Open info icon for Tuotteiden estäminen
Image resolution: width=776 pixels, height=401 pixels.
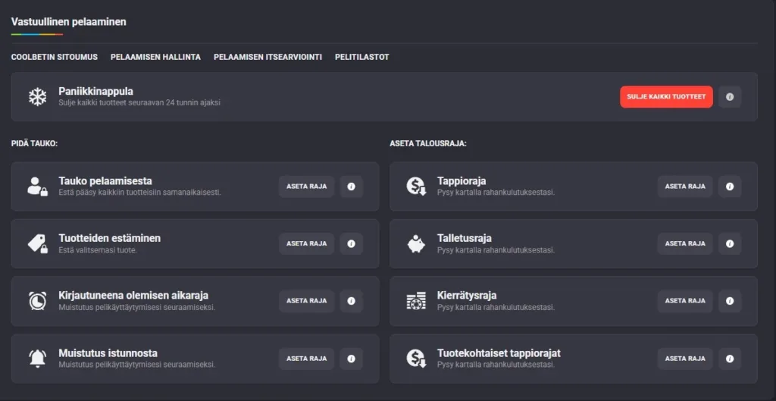[x=352, y=243]
